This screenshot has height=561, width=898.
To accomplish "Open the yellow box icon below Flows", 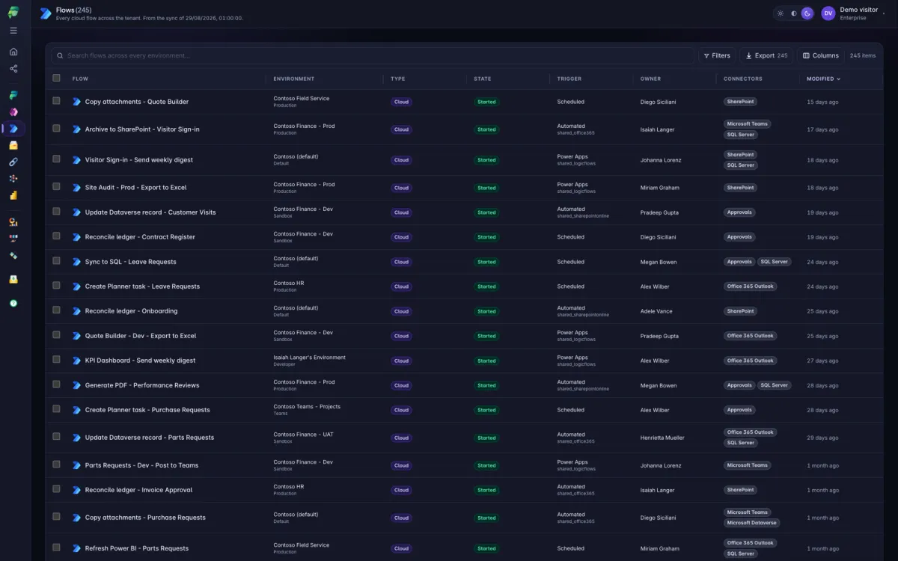I will (x=13, y=145).
